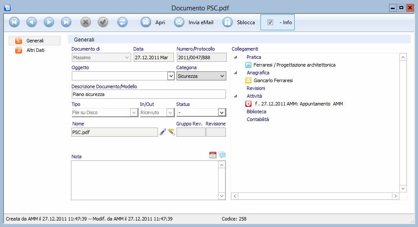Click the Apri button label
Viewport: 418px width, 227px height.
160,22
